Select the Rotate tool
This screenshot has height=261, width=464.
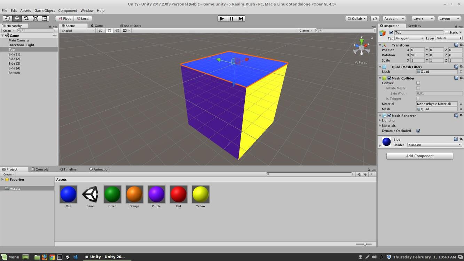(x=26, y=18)
